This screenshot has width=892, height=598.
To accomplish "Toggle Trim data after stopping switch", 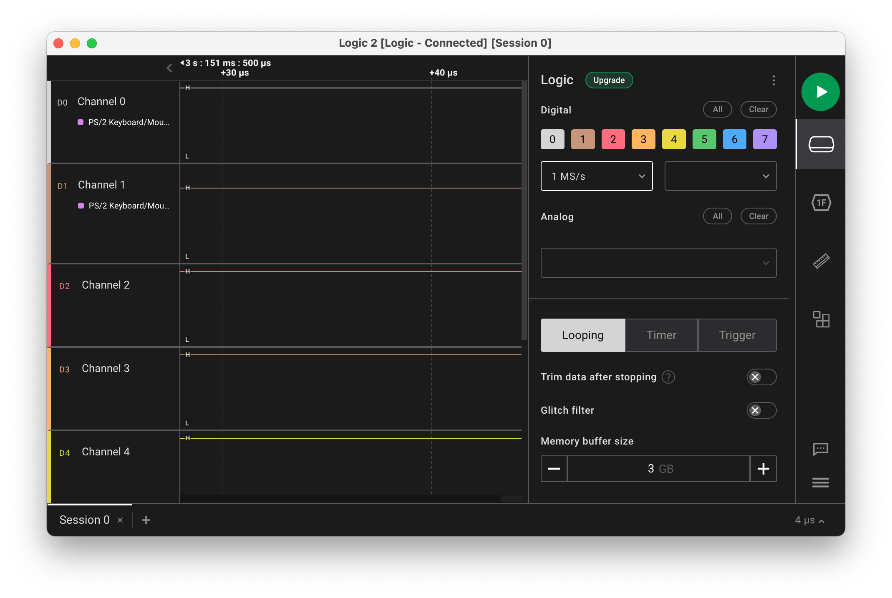I will (x=761, y=377).
